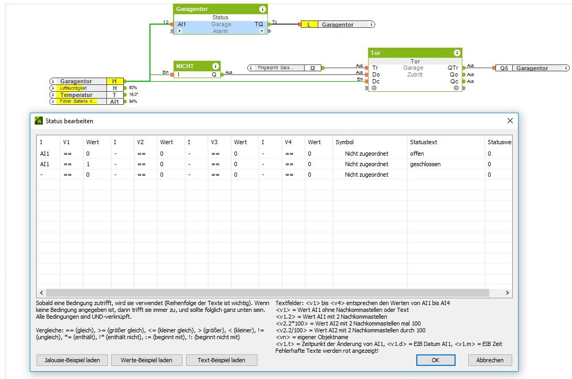The width and height of the screenshot is (572, 379).
Task: Click Tr input on Tor block
Action: pos(375,68)
